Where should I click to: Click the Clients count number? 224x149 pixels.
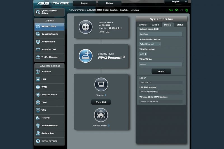pos(105,95)
